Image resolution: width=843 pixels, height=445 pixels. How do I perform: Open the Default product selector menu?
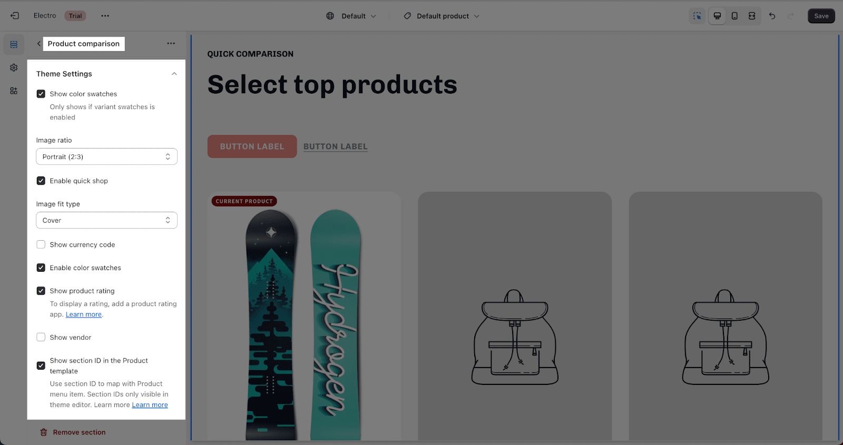[x=442, y=16]
